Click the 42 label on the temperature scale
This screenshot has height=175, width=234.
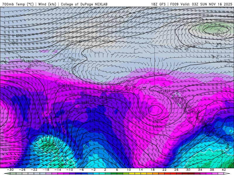(224, 170)
